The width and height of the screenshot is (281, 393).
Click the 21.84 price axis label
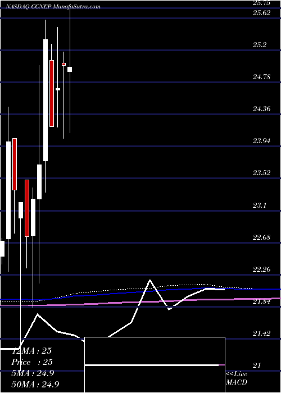(262, 301)
